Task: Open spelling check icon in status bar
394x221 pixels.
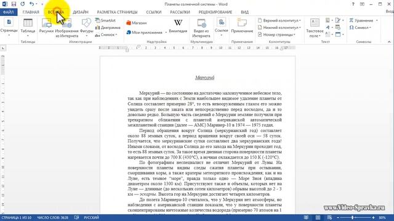Action: click(x=76, y=217)
